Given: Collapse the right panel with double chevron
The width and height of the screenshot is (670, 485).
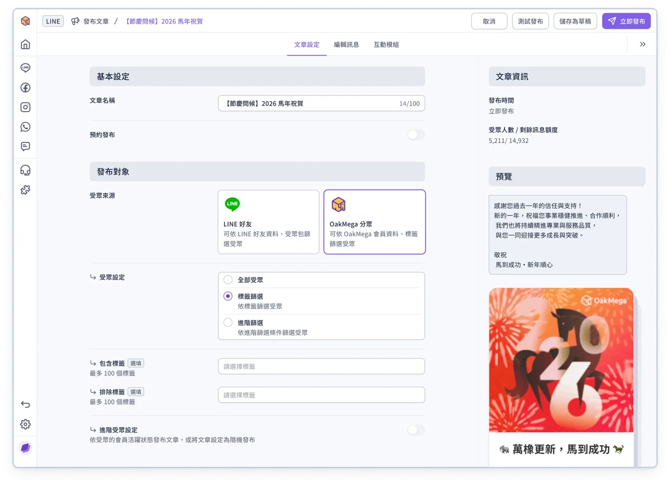Looking at the screenshot, I should [x=642, y=45].
